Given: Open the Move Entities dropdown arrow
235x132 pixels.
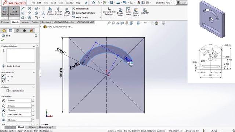Looking at the screenshot, I should pos(100,18).
